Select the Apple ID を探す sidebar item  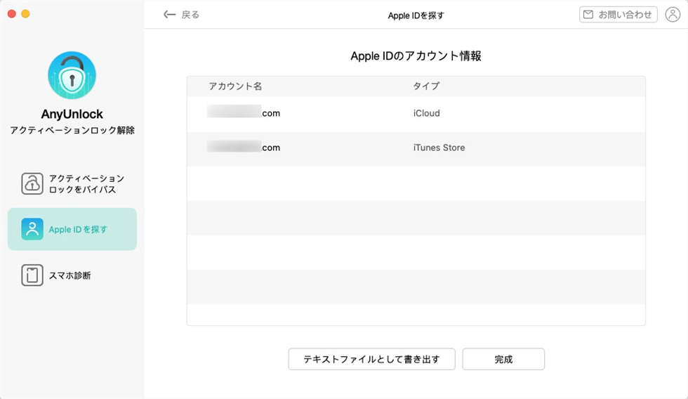tap(72, 229)
